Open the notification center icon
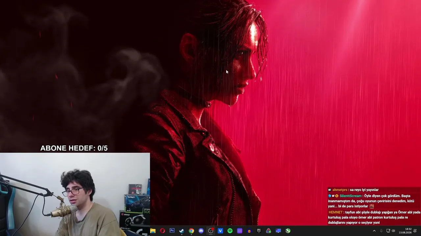Screen dimensions: 421x236 pos(415,231)
